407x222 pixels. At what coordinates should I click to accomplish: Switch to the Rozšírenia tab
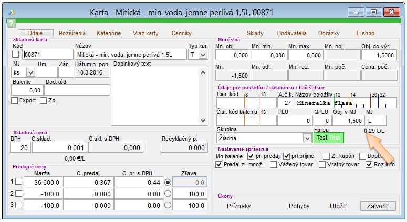[72, 33]
